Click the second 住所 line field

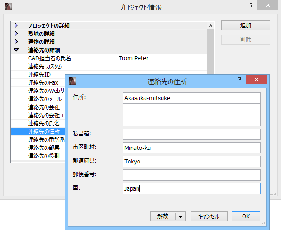point(191,110)
